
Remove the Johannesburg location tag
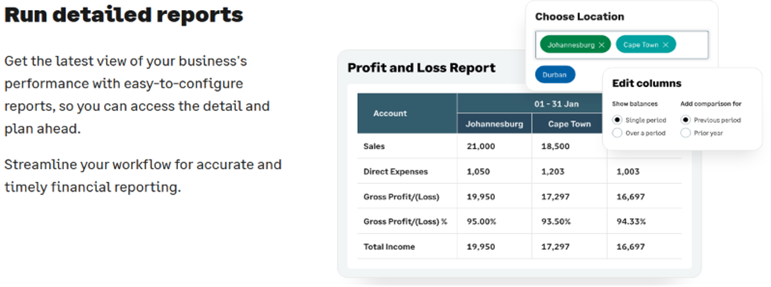pyautogui.click(x=601, y=45)
